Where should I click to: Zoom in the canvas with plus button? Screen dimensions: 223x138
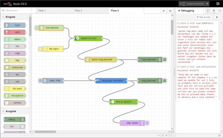166,135
